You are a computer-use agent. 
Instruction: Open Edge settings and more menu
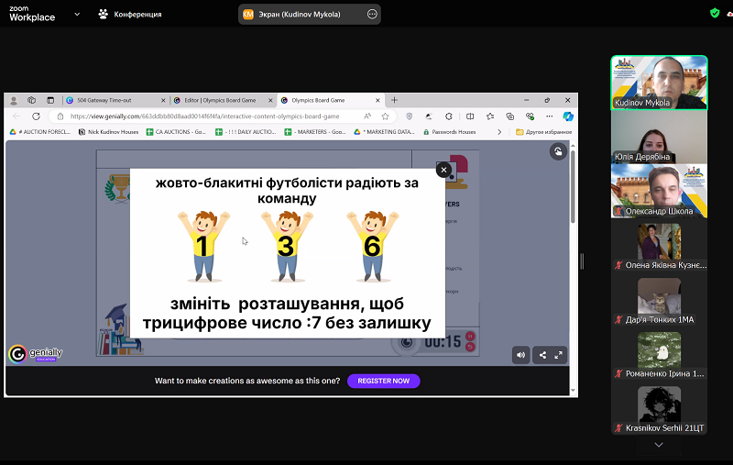549,116
